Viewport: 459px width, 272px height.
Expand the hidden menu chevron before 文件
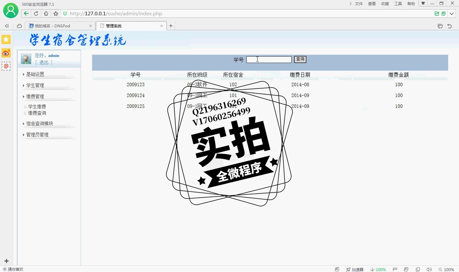tap(350, 4)
